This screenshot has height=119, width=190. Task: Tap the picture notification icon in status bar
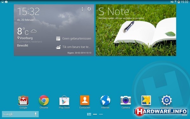tap(3, 2)
